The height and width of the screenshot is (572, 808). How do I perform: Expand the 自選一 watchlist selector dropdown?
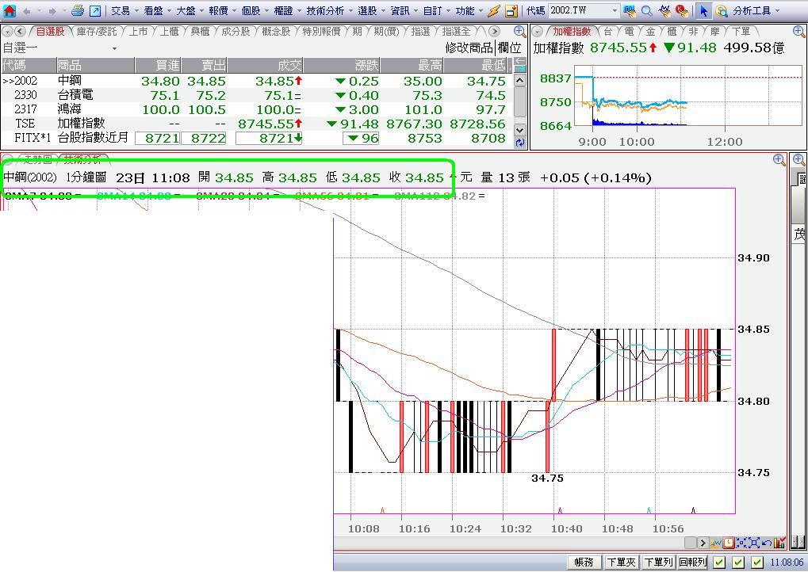[x=114, y=48]
